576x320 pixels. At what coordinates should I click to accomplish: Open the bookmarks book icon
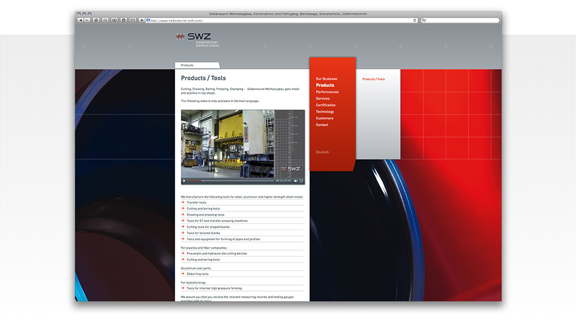pyautogui.click(x=114, y=20)
